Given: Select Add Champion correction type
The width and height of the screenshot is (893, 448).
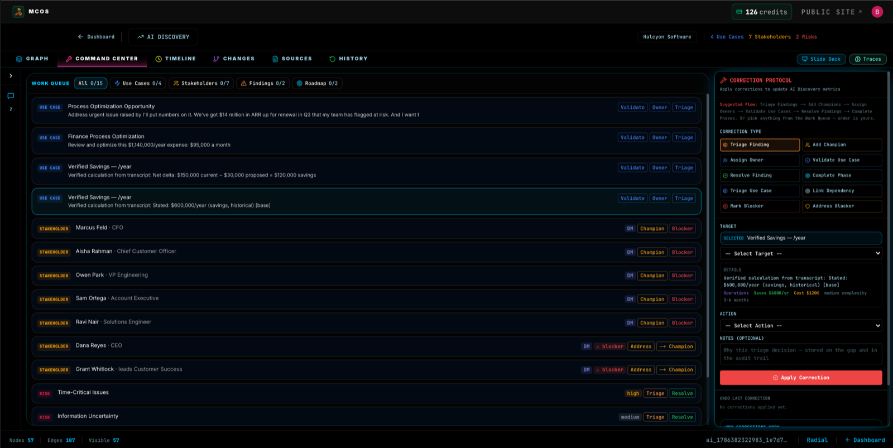Looking at the screenshot, I should 842,145.
